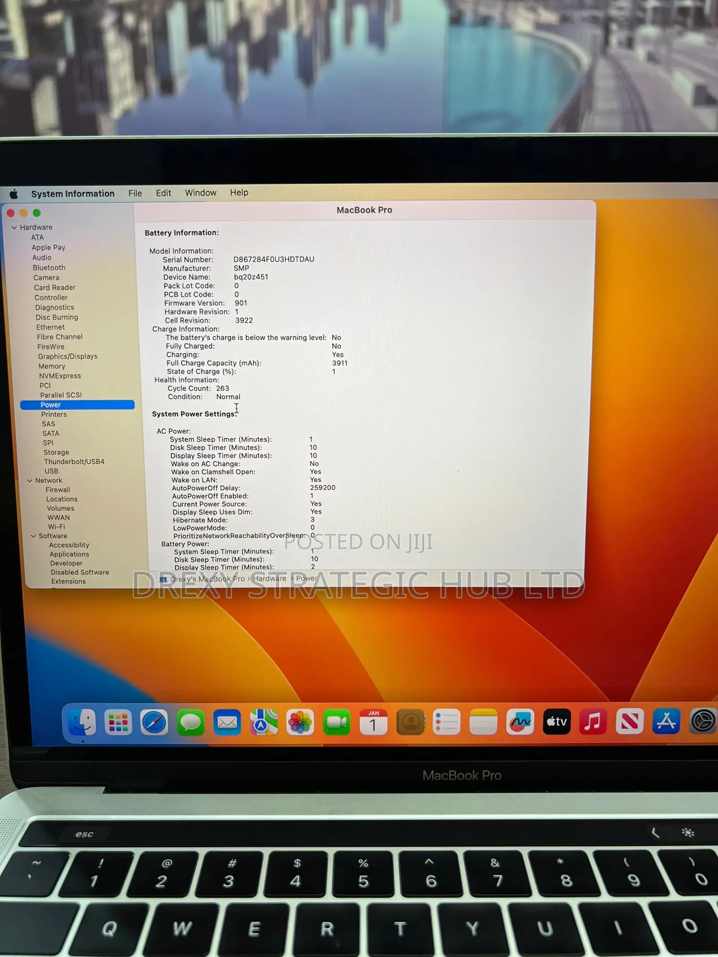718x957 pixels.
Task: Open the Edit menu
Action: [x=163, y=193]
